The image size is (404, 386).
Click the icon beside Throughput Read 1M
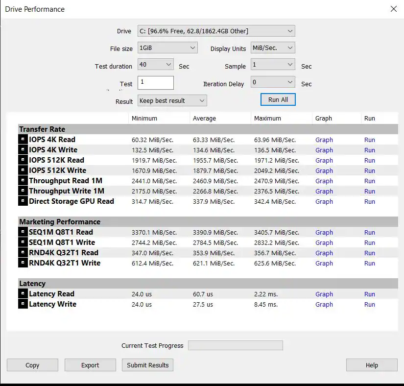tap(23, 181)
